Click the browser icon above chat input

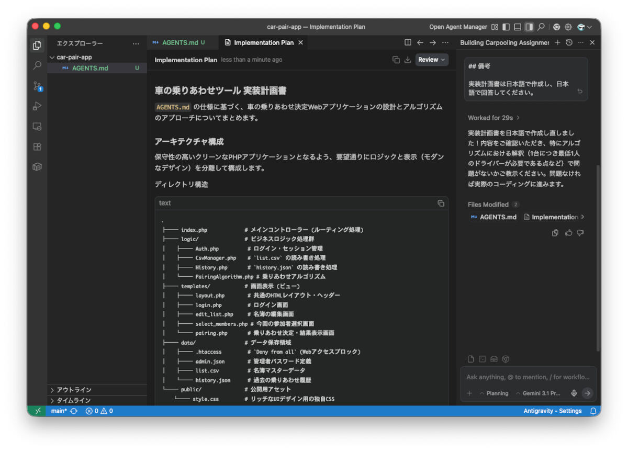(x=506, y=359)
